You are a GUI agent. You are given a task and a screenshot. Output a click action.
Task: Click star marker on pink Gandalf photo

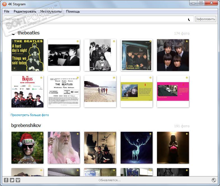click(78, 134)
